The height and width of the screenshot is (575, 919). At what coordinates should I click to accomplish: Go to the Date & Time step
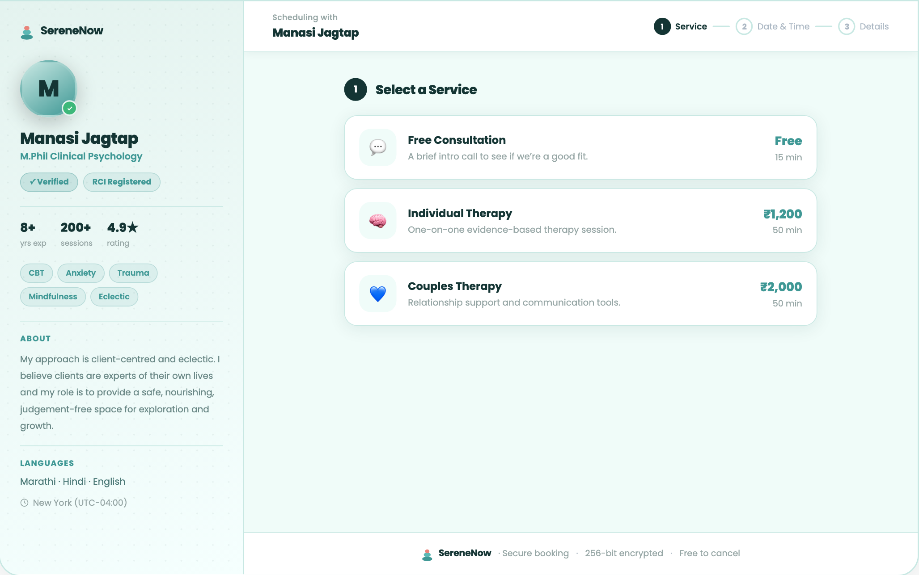(x=773, y=26)
